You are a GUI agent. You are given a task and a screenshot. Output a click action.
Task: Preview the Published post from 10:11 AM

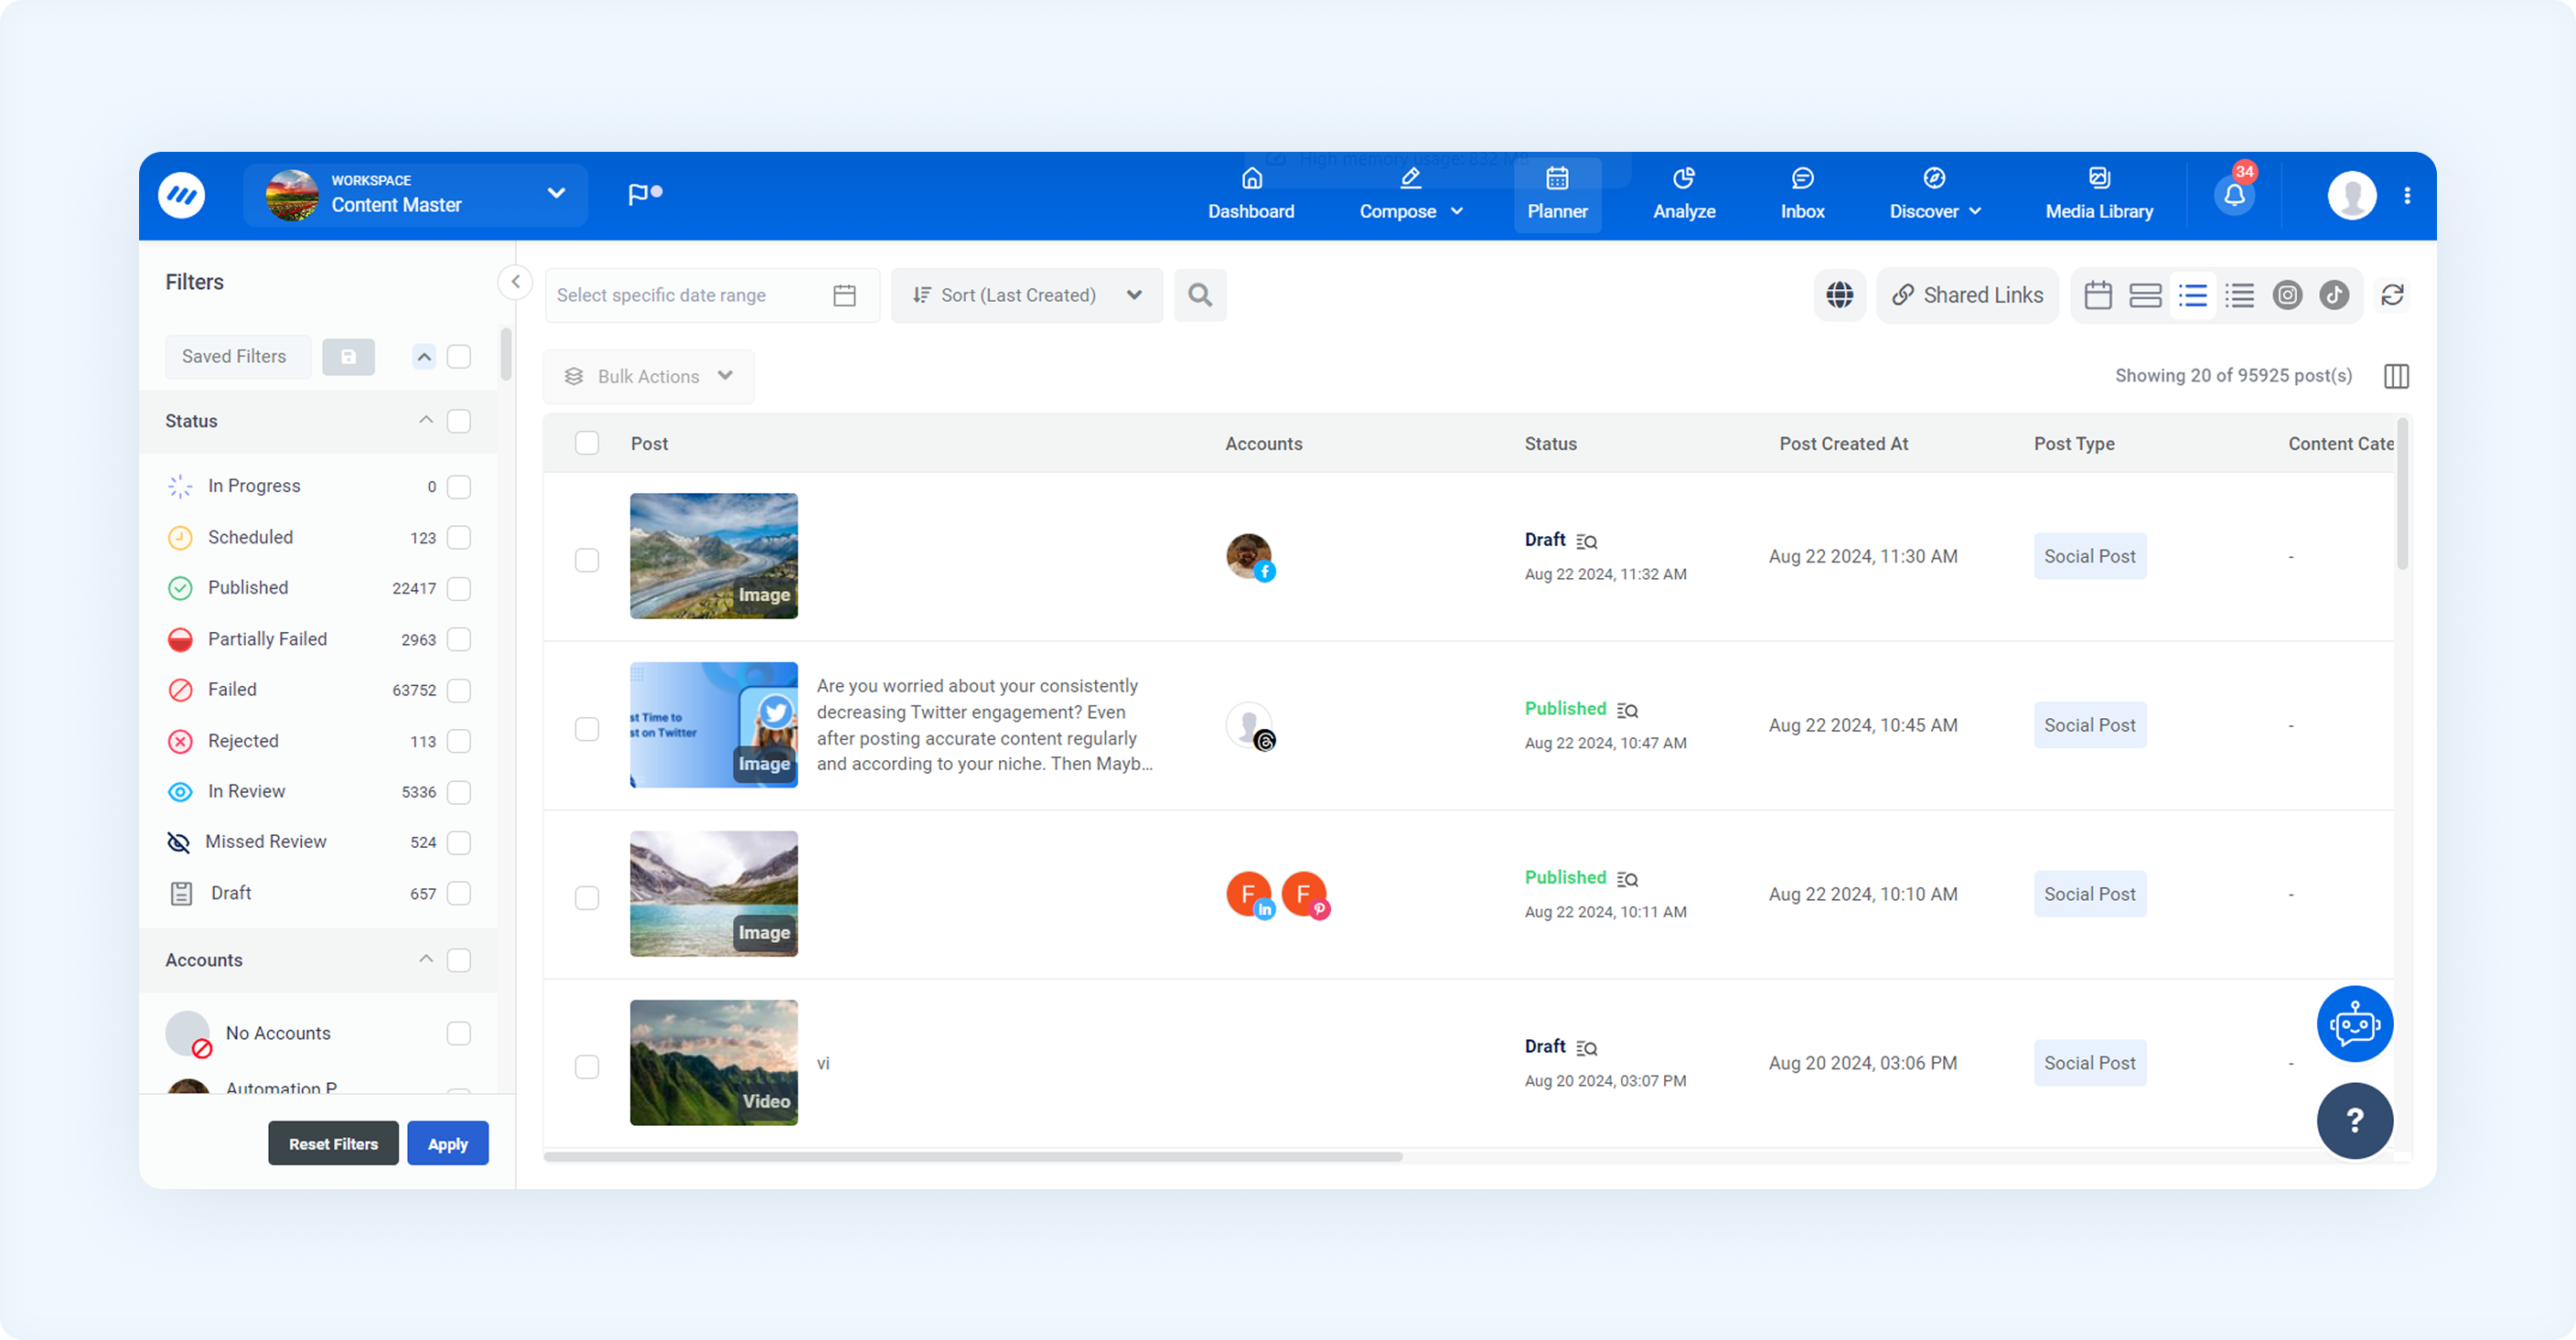(1627, 880)
